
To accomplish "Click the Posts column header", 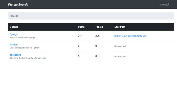I will 81,27.
